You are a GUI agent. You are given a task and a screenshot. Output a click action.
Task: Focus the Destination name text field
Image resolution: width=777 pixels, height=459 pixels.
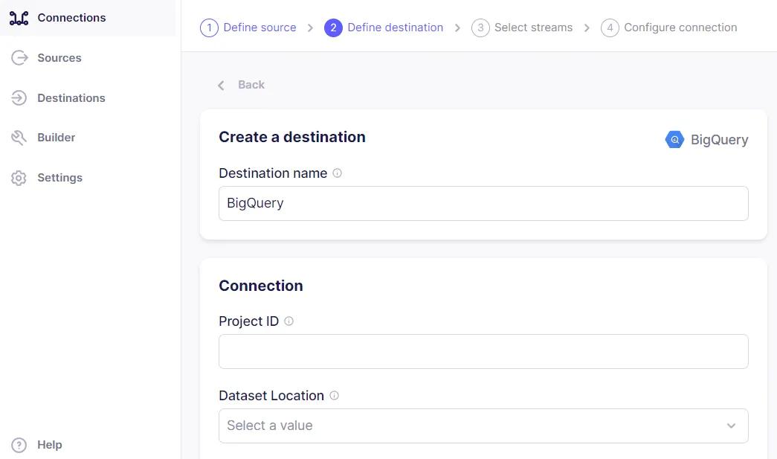[x=483, y=203]
